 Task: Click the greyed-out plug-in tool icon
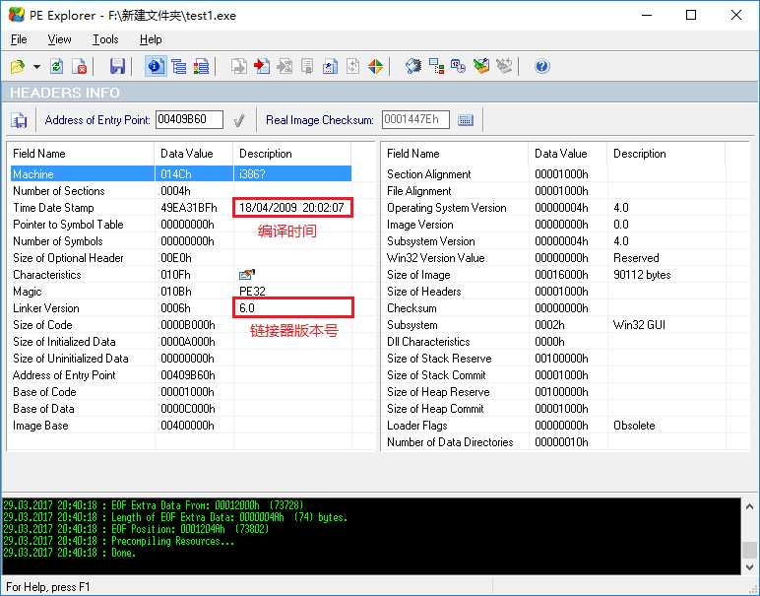click(504, 66)
